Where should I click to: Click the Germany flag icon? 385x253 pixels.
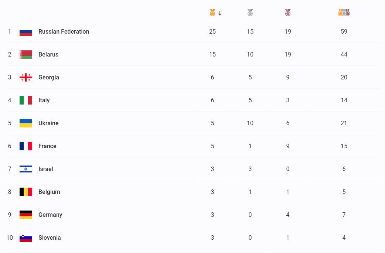pyautogui.click(x=26, y=215)
